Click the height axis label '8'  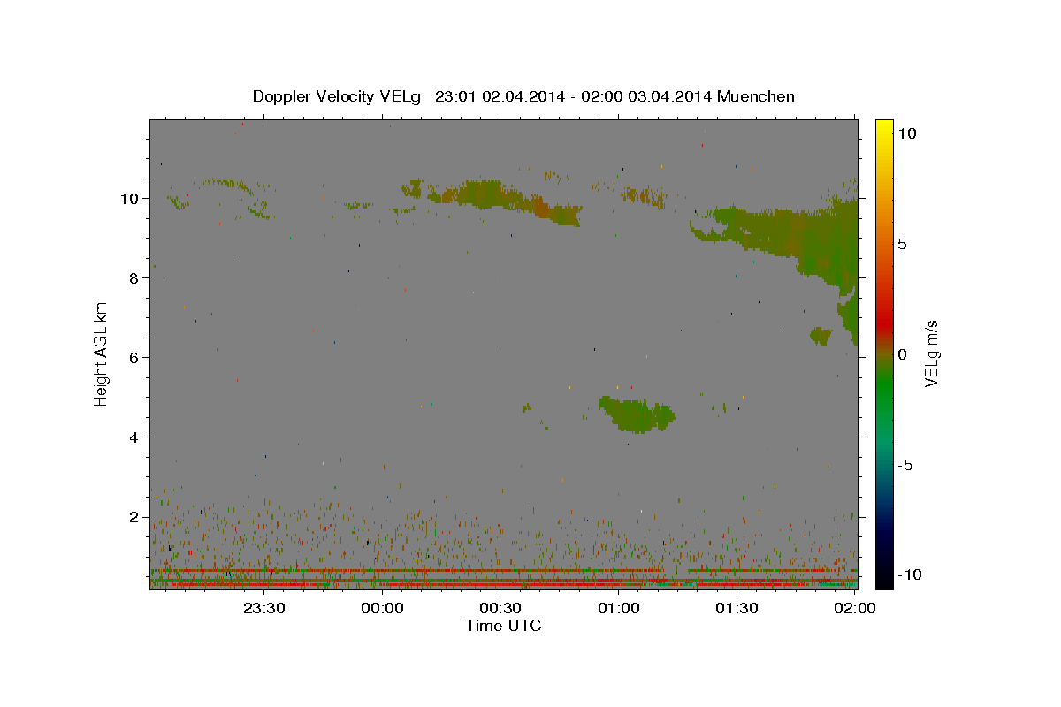pyautogui.click(x=135, y=277)
